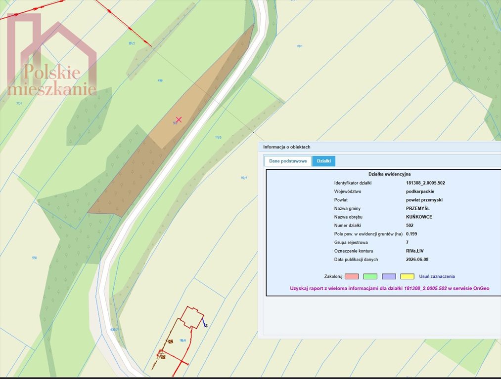Click the red building outline on the map
Screen dimensions: 501x379
point(192,317)
